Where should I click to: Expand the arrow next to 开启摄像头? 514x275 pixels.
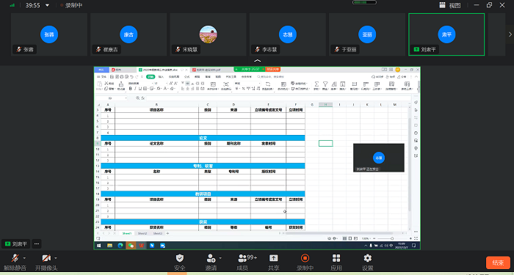(55, 258)
